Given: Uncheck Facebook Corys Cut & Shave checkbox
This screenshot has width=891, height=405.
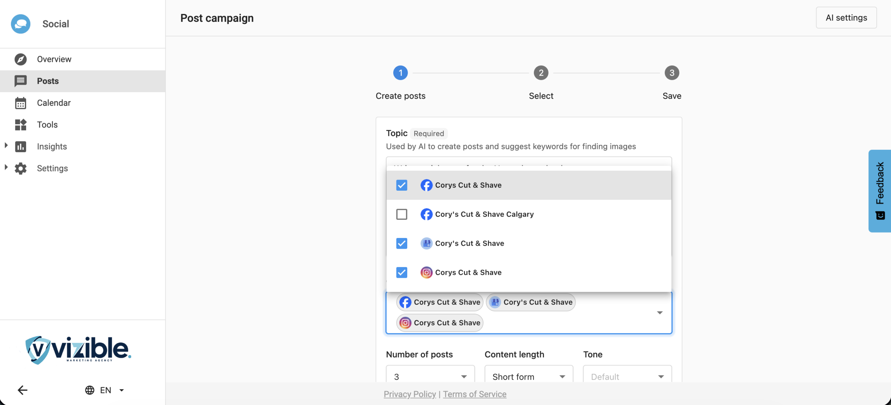Looking at the screenshot, I should coord(402,185).
